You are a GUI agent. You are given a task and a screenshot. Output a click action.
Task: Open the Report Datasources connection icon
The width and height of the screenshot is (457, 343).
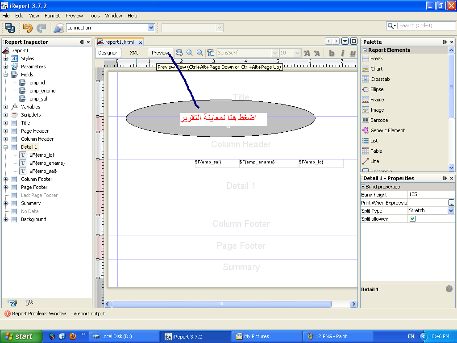click(x=59, y=28)
